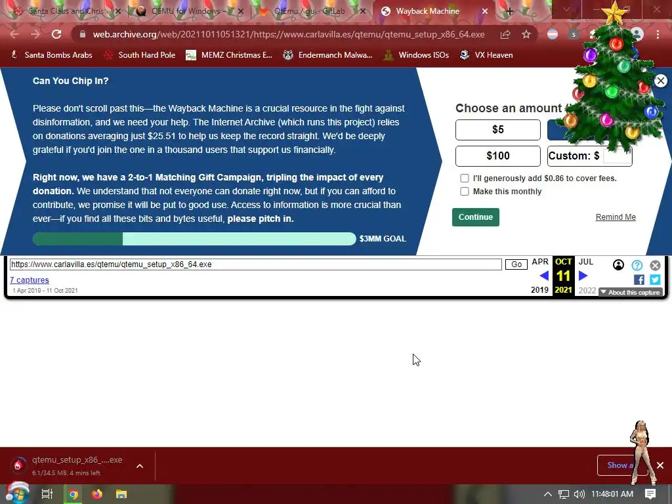
Task: Select APR previous month capture
Action: tap(540, 262)
